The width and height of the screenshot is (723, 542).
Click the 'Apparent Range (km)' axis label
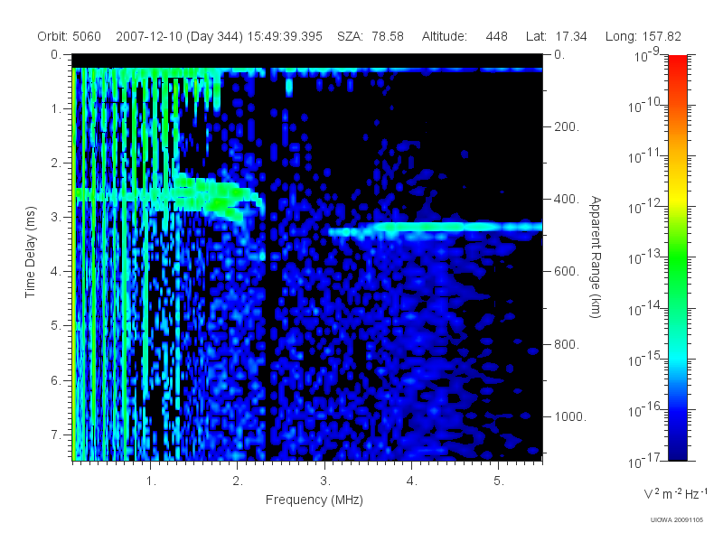click(x=596, y=257)
